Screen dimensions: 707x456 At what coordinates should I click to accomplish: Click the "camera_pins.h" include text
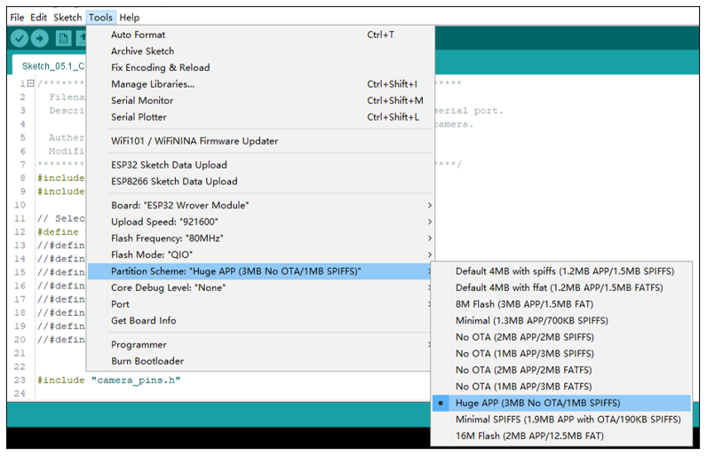136,381
